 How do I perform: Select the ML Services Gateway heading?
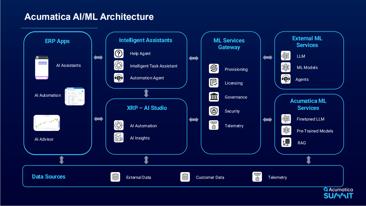click(229, 44)
